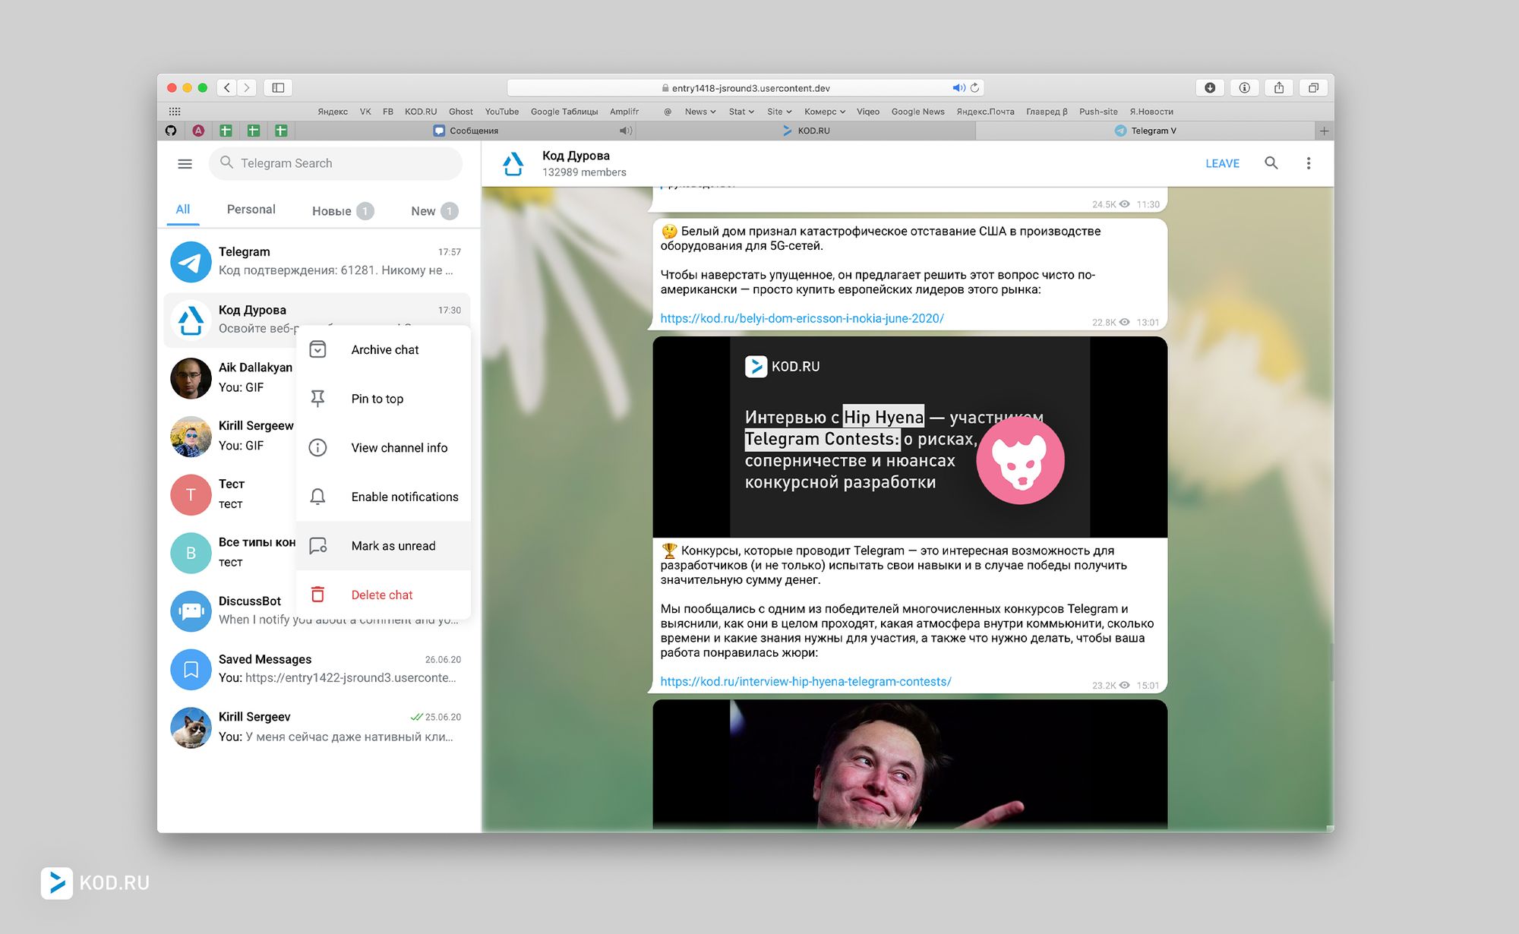Mute the audio on the Сообщения tab
This screenshot has height=934, width=1519.
point(625,131)
